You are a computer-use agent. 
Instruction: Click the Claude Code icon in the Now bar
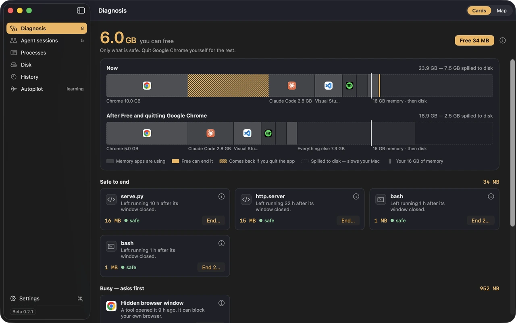point(292,86)
